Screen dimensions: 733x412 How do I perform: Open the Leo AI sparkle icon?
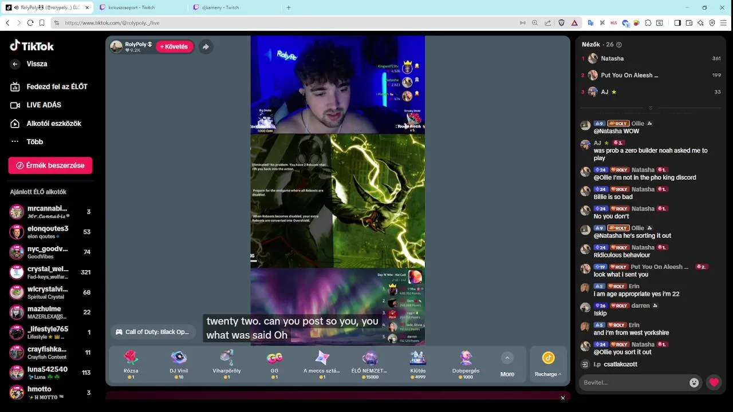click(x=700, y=23)
